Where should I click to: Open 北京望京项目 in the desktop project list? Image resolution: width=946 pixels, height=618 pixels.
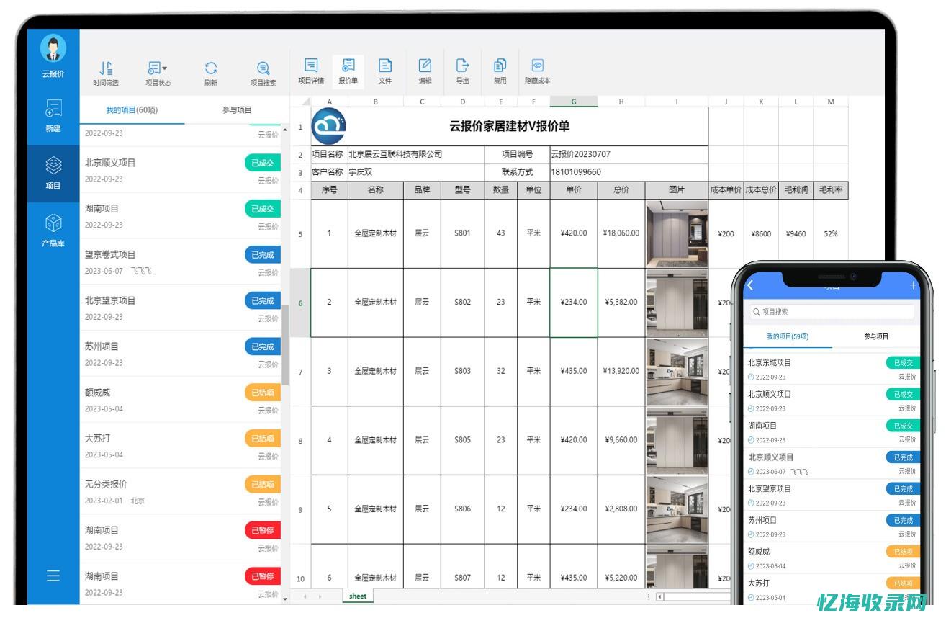click(x=180, y=308)
